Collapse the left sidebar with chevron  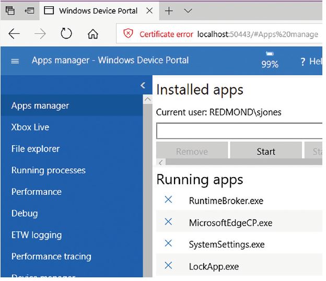pos(143,85)
